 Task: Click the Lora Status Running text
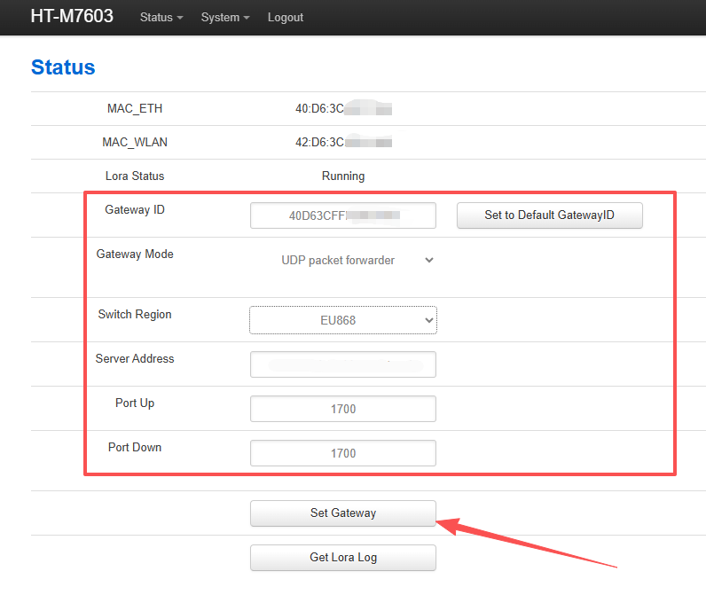342,176
